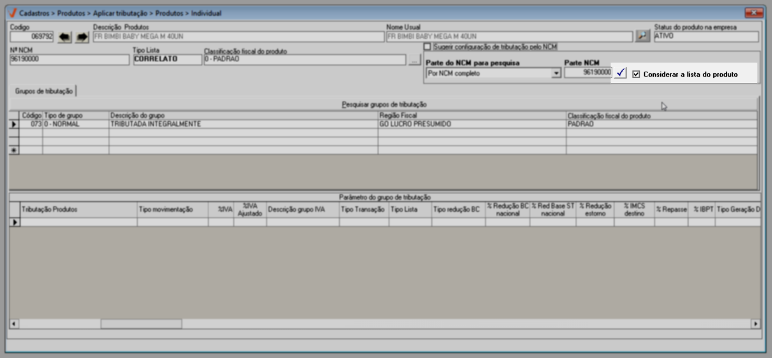
Task: Select the Tipo Lista CORRELATO field
Action: (167, 60)
